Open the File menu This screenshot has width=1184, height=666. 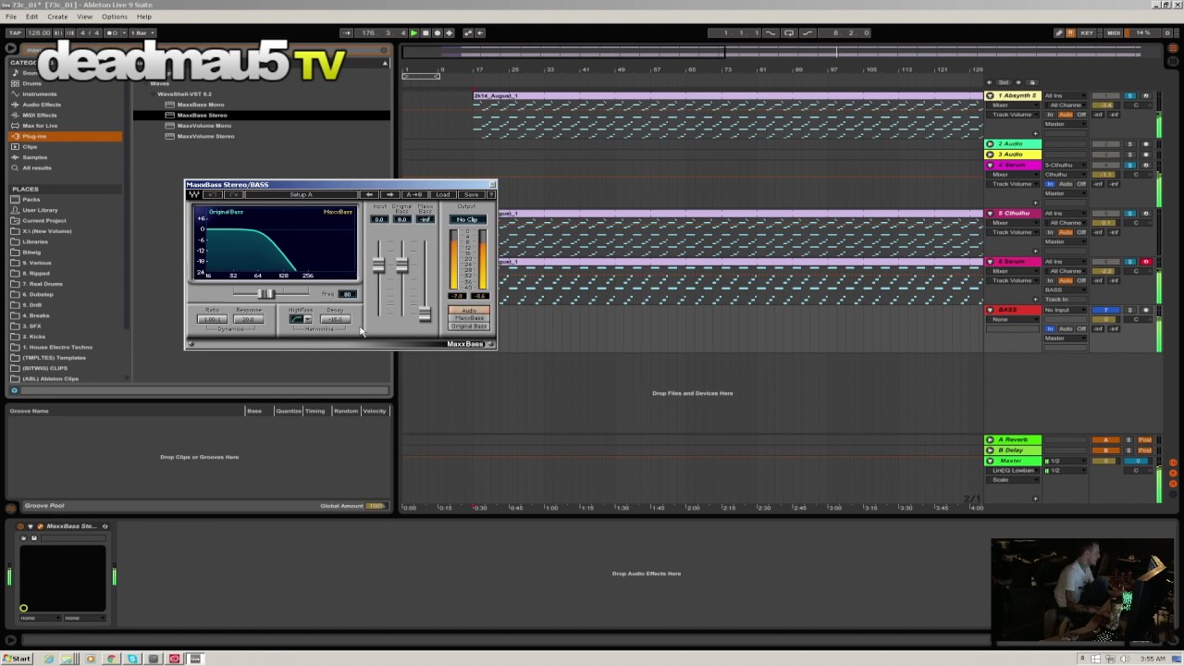coord(11,17)
